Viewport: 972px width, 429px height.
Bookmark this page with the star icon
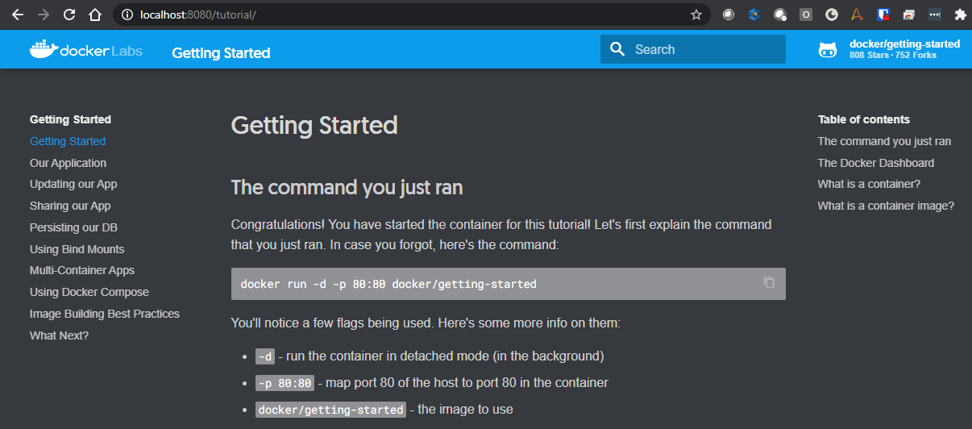coord(696,15)
